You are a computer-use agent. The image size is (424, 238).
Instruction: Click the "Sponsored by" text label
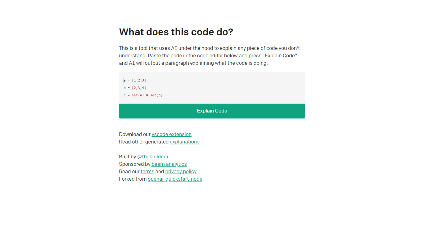135,164
